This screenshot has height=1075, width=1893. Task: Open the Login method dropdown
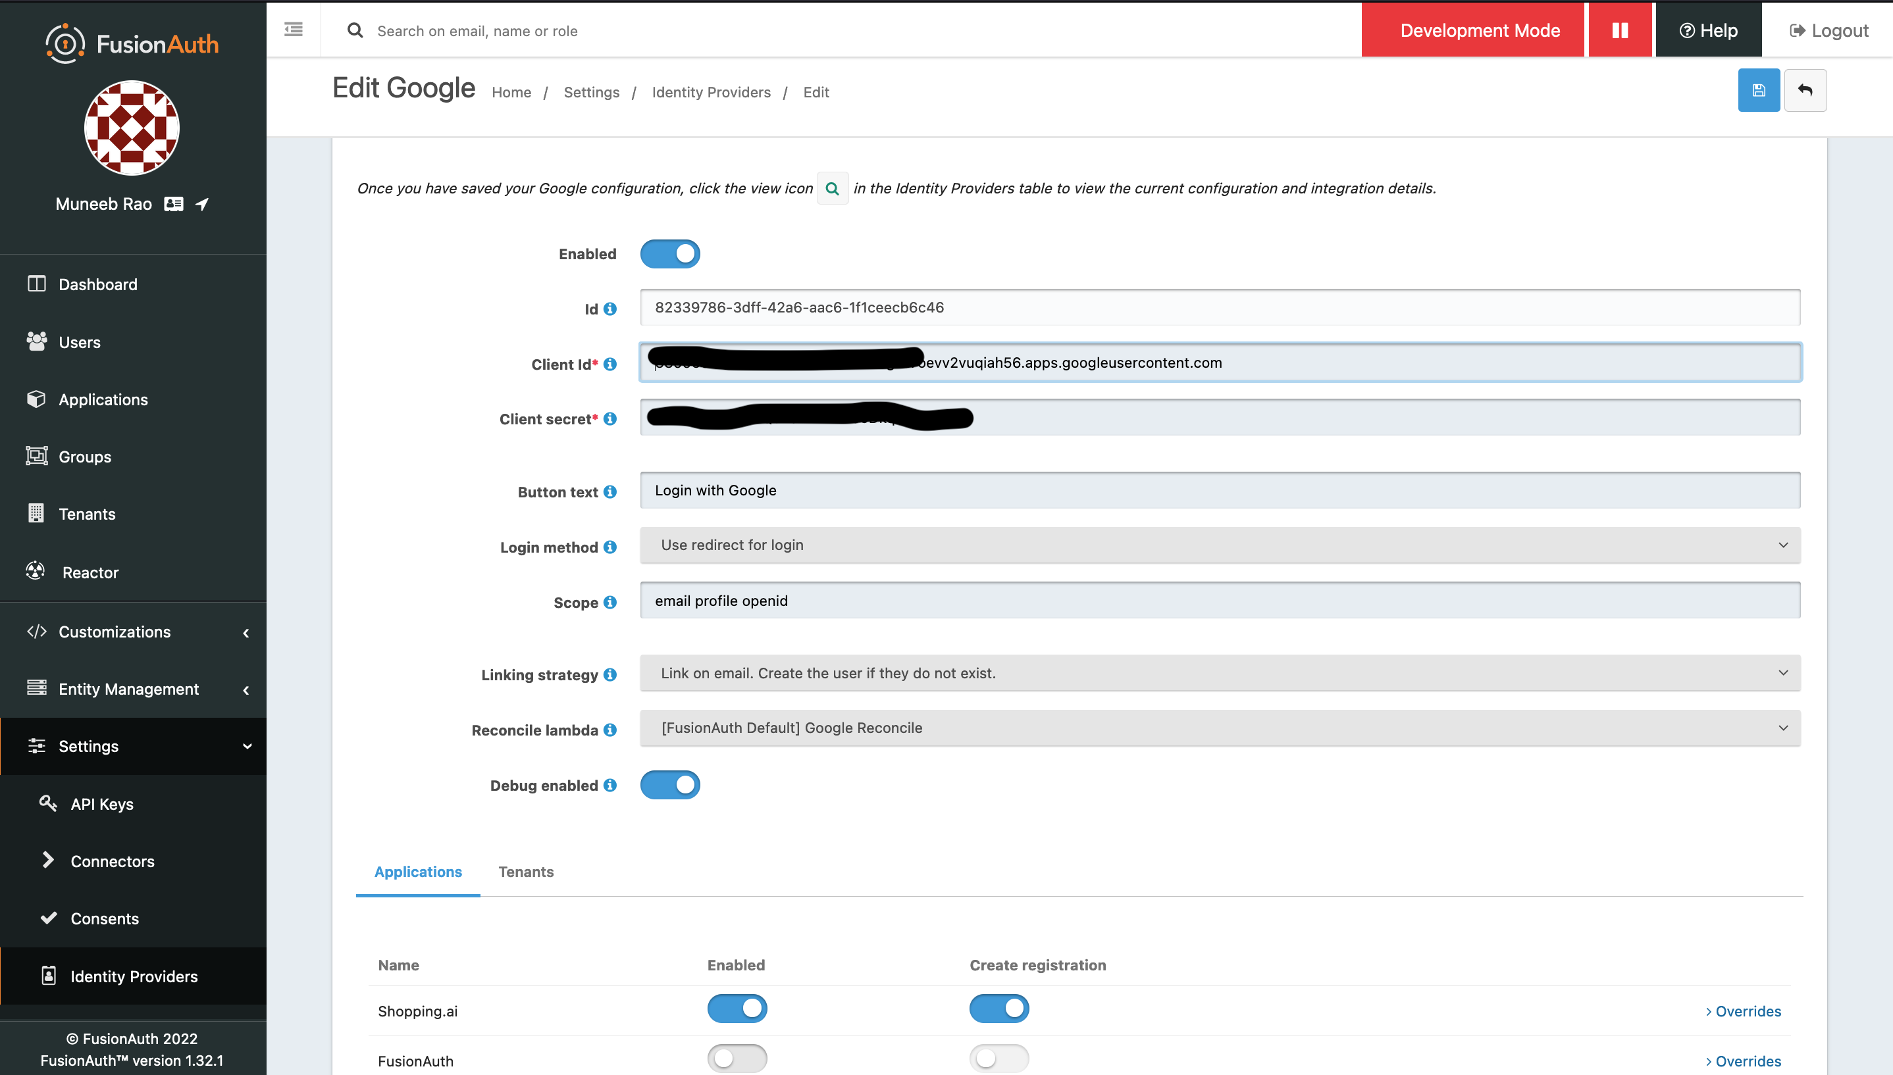pos(1220,545)
